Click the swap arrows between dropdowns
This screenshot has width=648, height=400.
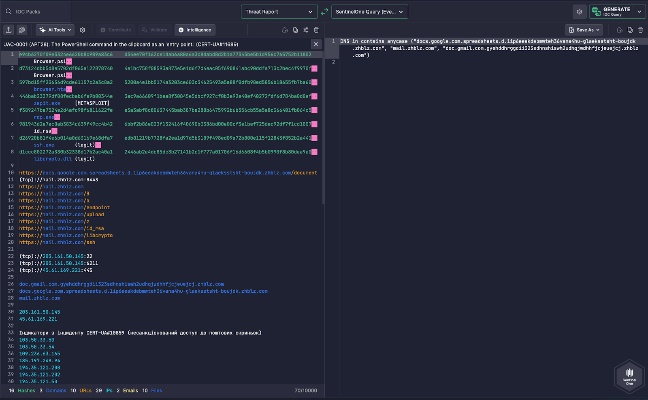[x=324, y=12]
